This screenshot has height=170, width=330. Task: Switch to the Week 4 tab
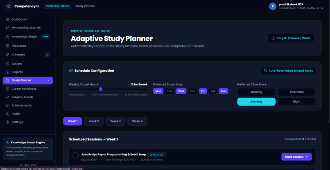click(137, 121)
